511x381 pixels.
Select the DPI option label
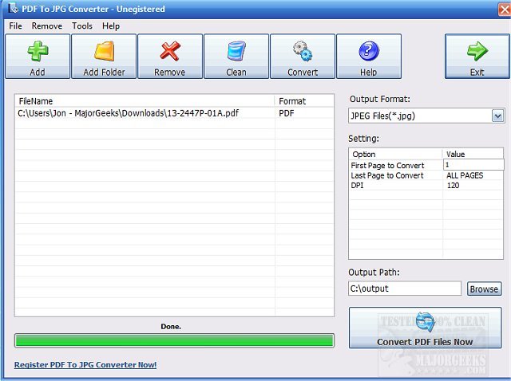click(x=357, y=186)
